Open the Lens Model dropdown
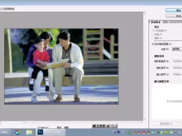This screenshot has height=136, width=182. 177,74
